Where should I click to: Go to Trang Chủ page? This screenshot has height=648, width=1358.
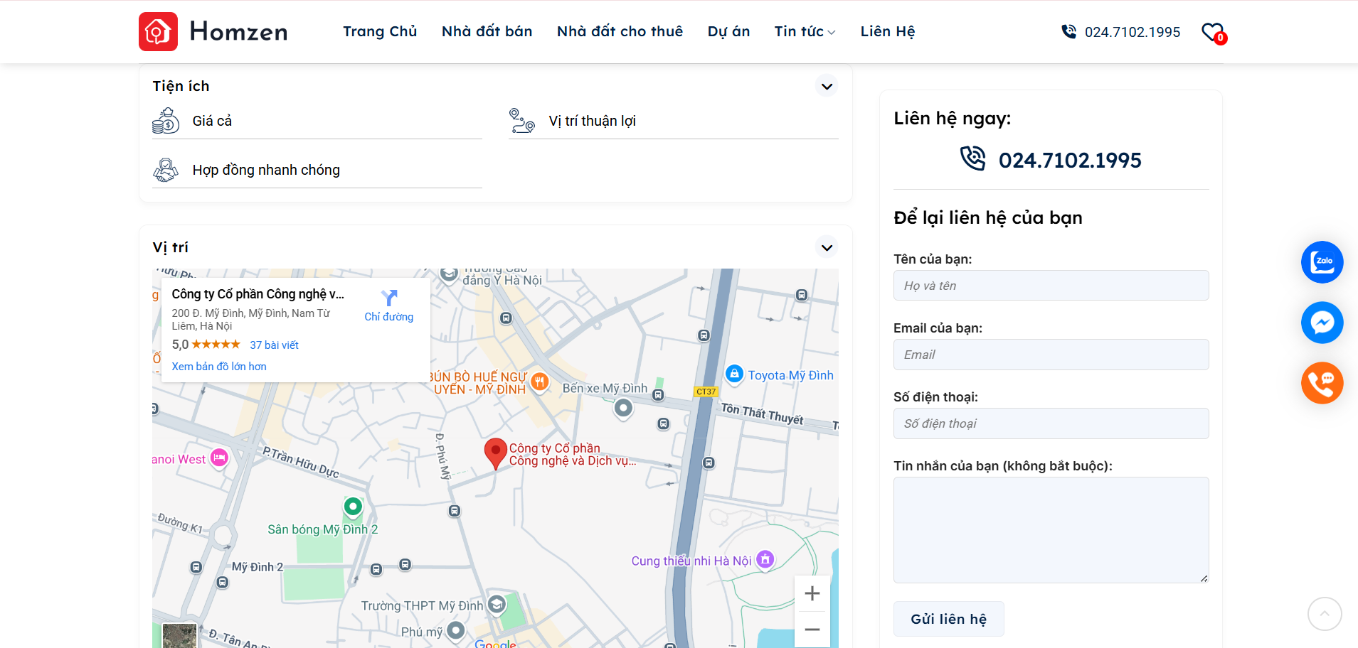click(x=380, y=31)
